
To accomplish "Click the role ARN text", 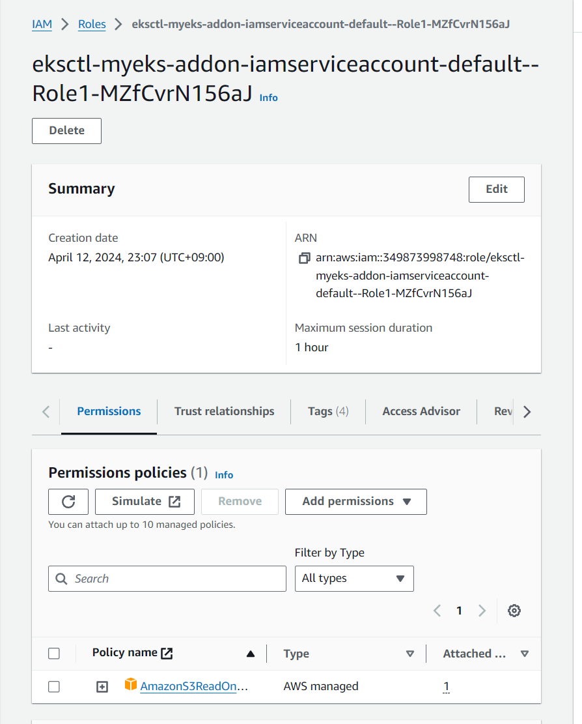I will (420, 275).
